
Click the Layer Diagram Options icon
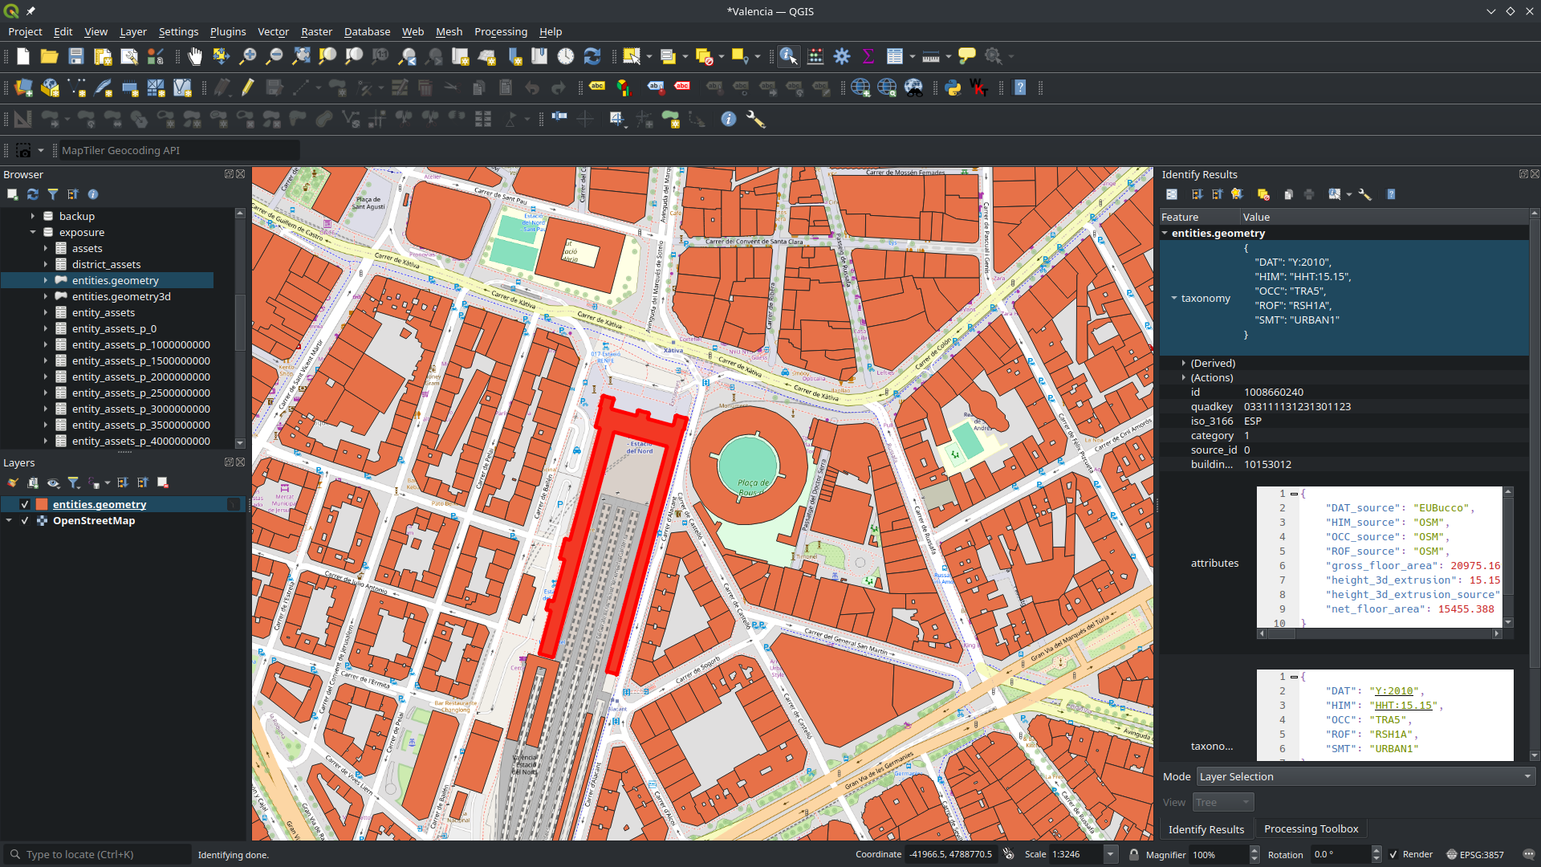(x=624, y=88)
